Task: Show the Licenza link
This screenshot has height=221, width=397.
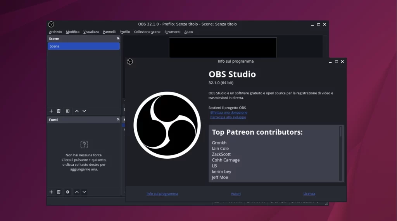Action: pos(309,194)
